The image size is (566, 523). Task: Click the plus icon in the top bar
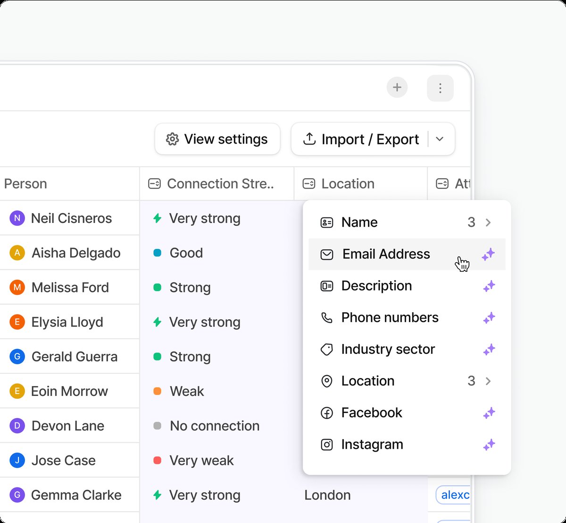tap(397, 87)
